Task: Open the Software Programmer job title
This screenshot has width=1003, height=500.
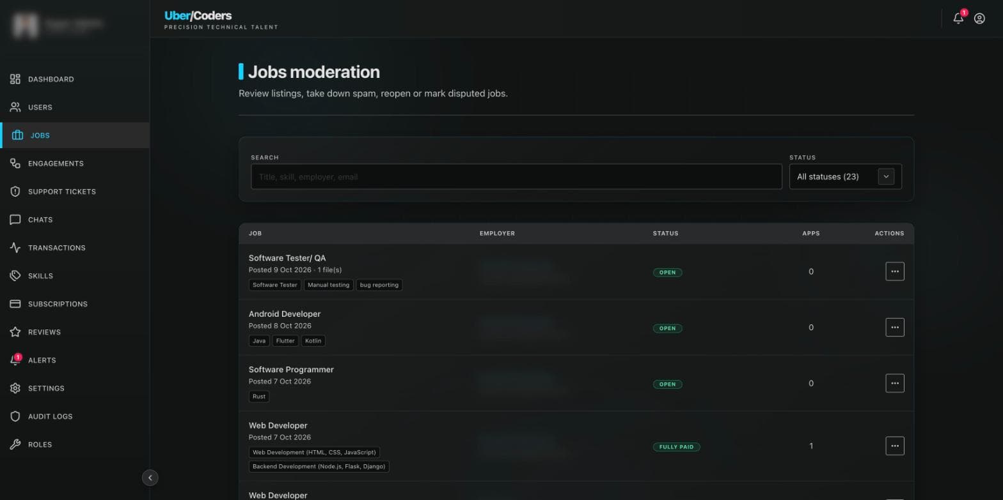Action: (x=291, y=370)
